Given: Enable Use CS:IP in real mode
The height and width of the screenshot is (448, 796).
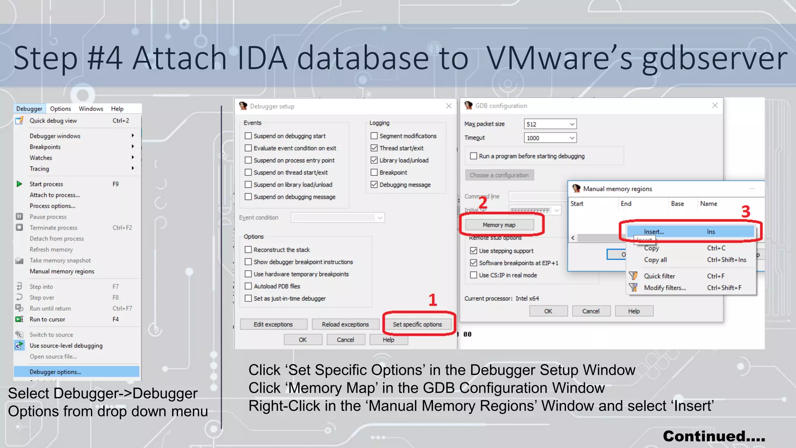Looking at the screenshot, I should [473, 275].
